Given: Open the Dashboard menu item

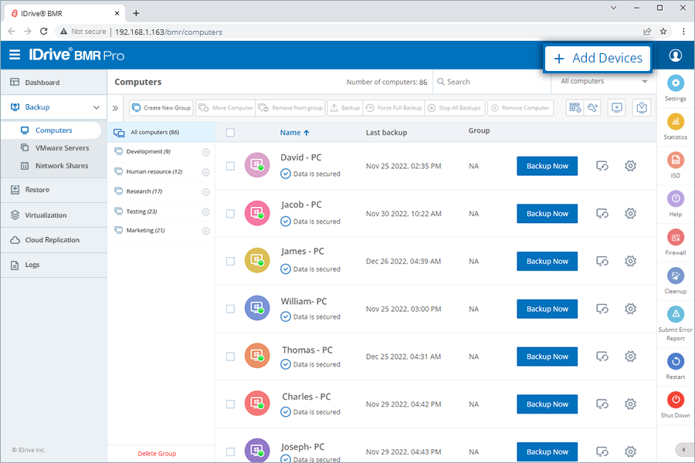Looking at the screenshot, I should click(x=53, y=82).
